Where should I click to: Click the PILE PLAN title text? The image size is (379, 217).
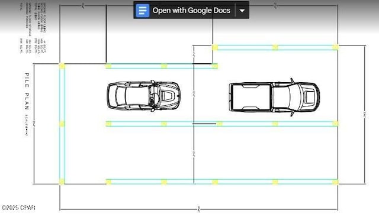click(27, 91)
